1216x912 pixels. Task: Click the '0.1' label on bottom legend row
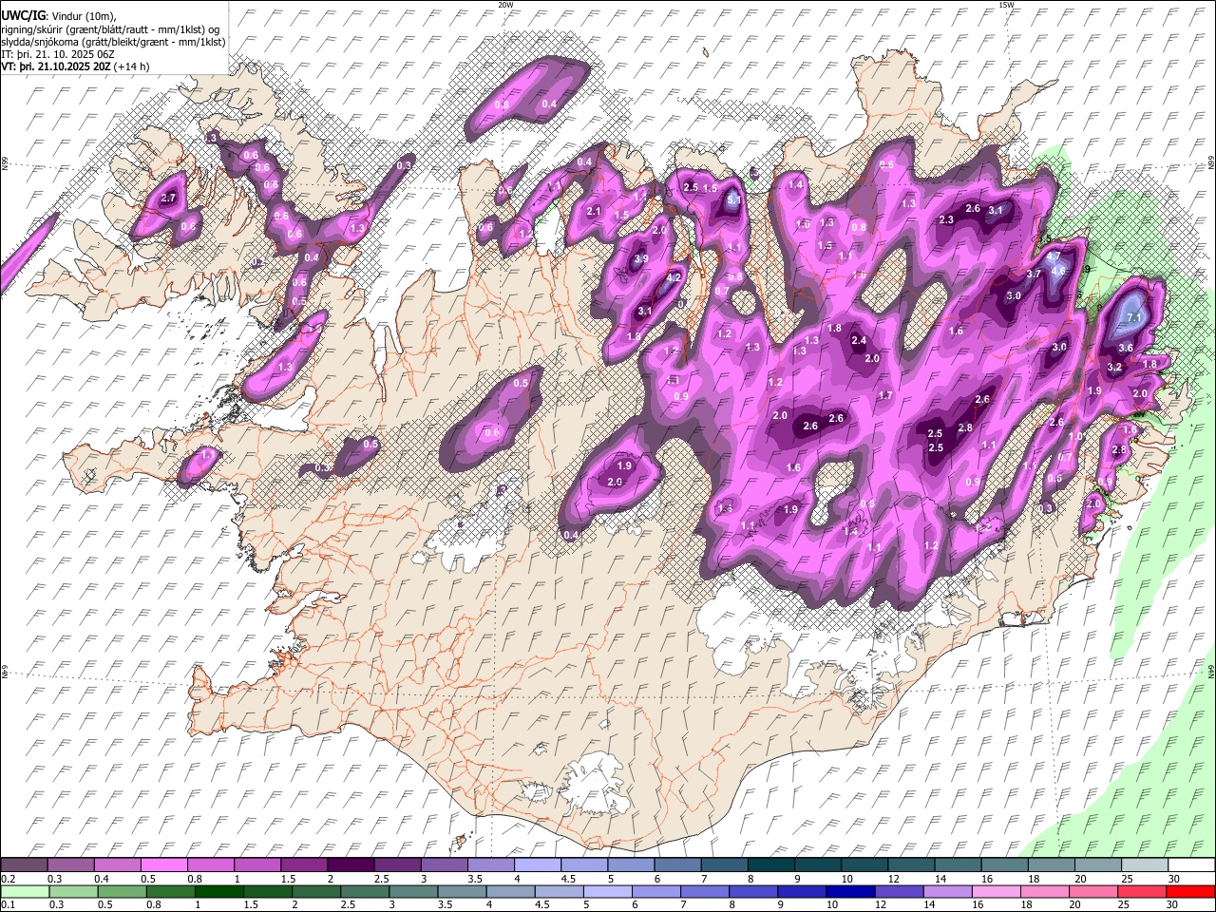point(8,904)
